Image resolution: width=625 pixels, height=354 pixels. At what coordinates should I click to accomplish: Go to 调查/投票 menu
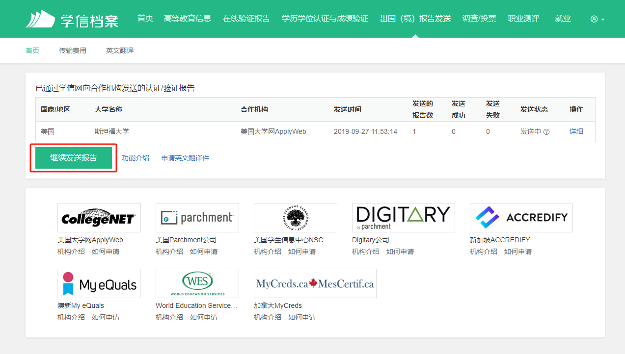click(x=479, y=19)
